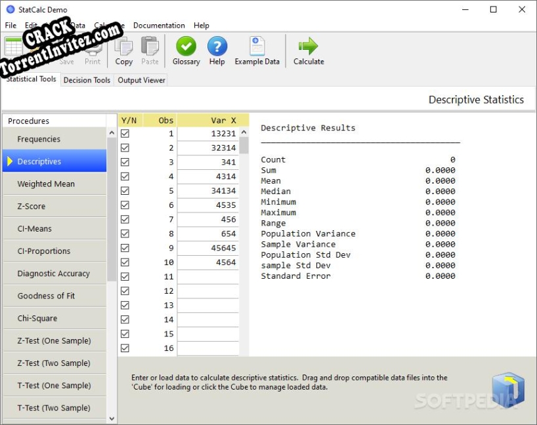The width and height of the screenshot is (537, 425).
Task: Uncheck the Y/N box for observation 1
Action: click(125, 132)
